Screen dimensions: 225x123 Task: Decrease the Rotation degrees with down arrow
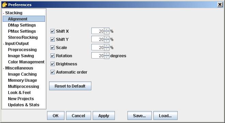pyautogui.click(x=107, y=57)
